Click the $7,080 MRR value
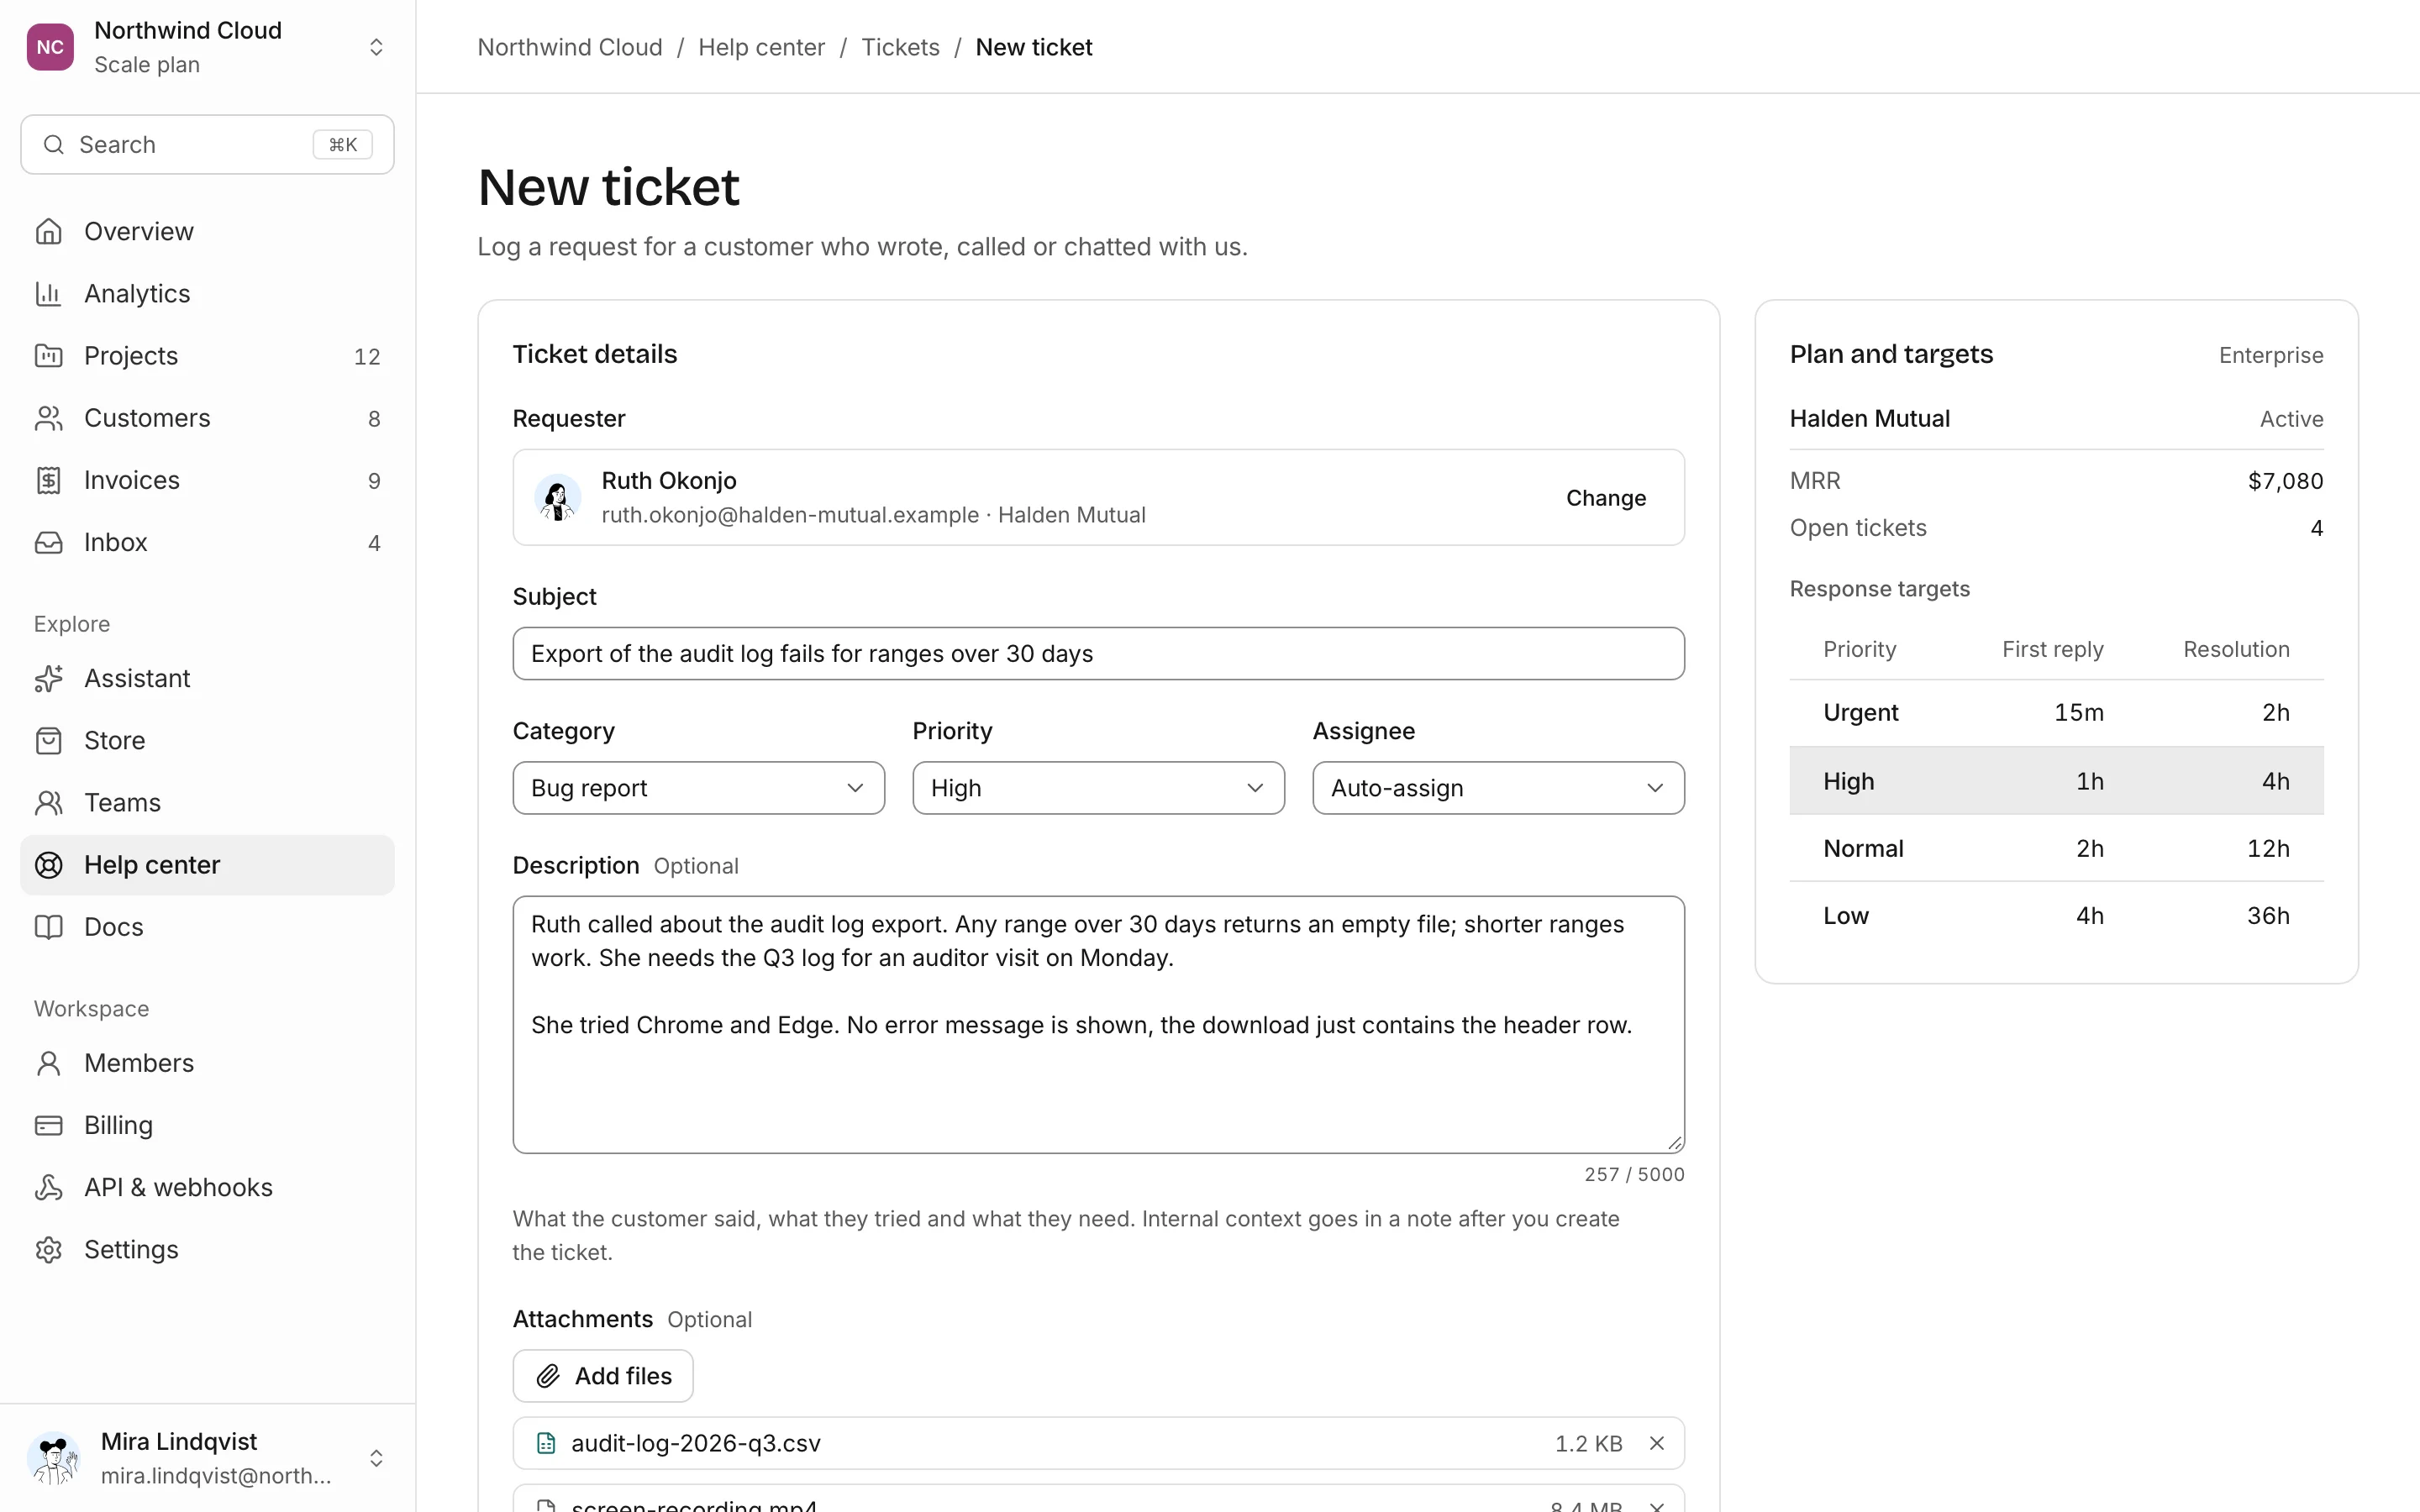 [x=2285, y=480]
